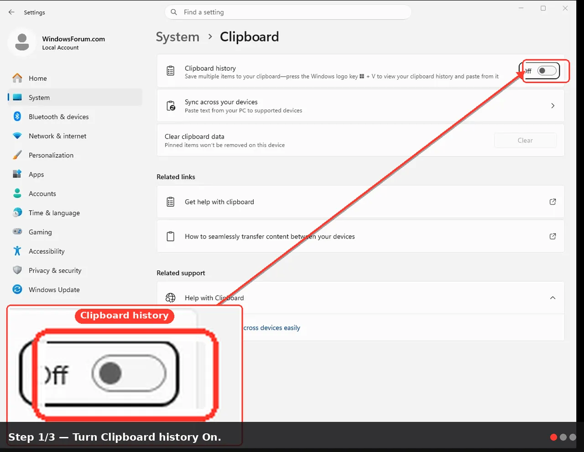Screen dimensions: 584x452
Task: Click the WindowsForum.com account avatar
Action: 21,42
